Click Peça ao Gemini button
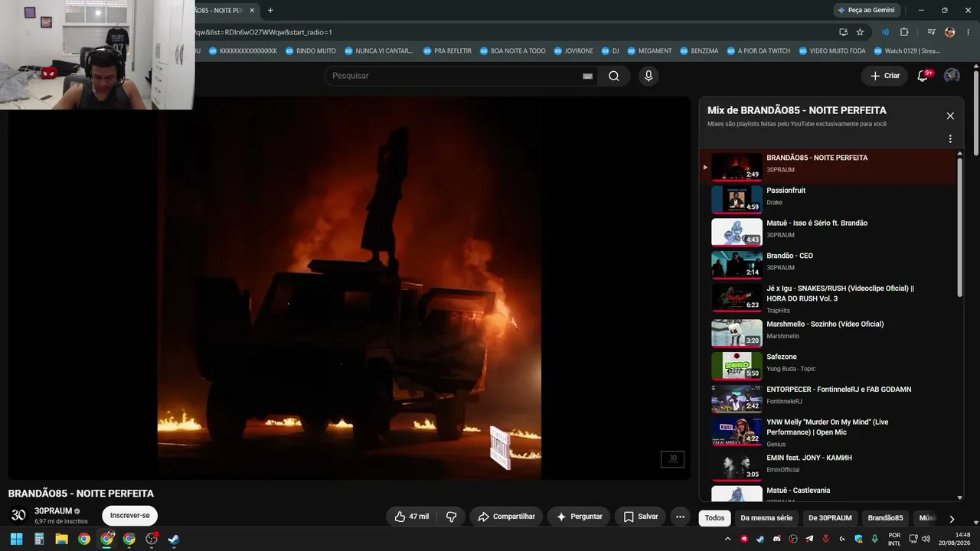 (866, 10)
